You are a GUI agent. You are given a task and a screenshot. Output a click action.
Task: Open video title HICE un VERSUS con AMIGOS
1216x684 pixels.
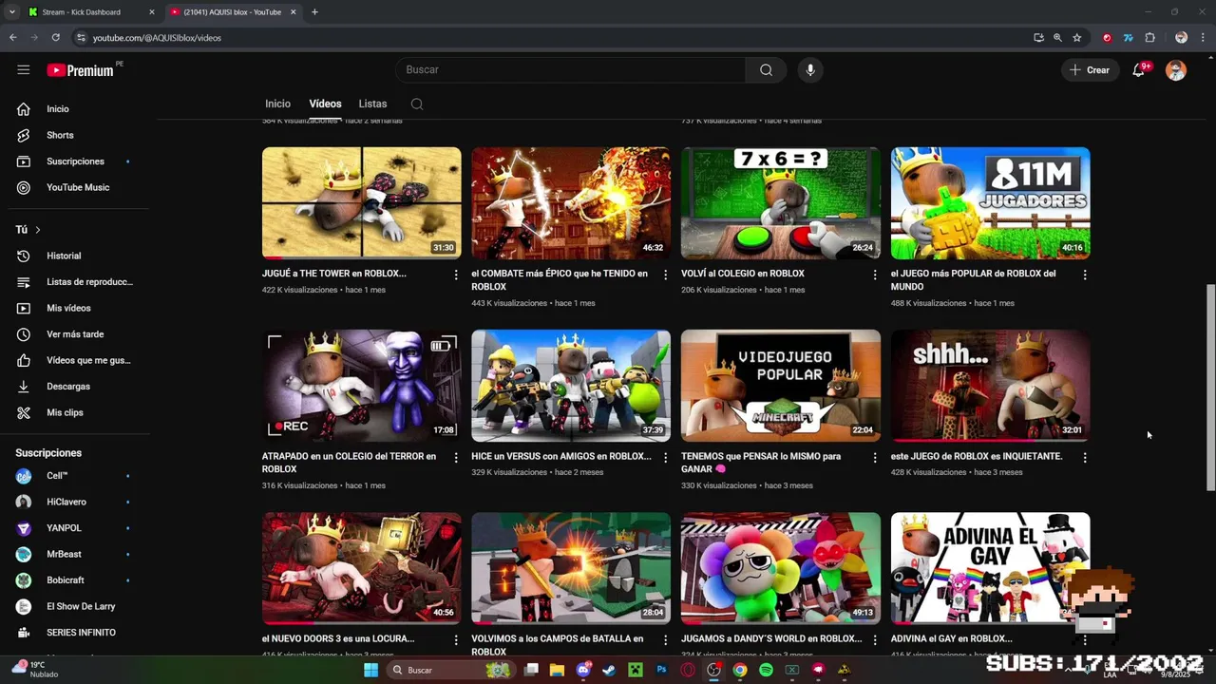click(x=560, y=456)
